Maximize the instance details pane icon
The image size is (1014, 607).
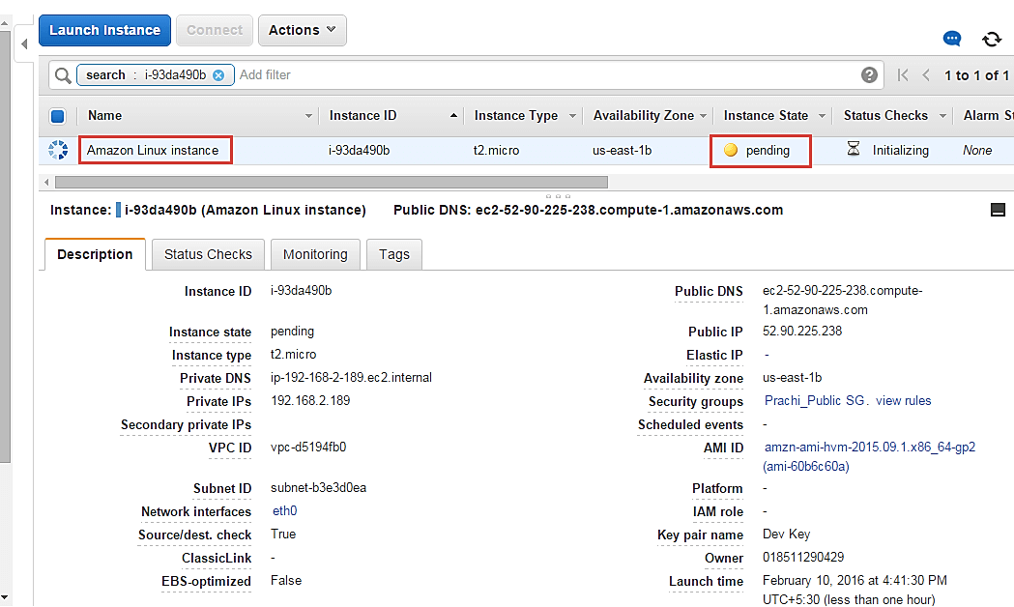click(998, 210)
